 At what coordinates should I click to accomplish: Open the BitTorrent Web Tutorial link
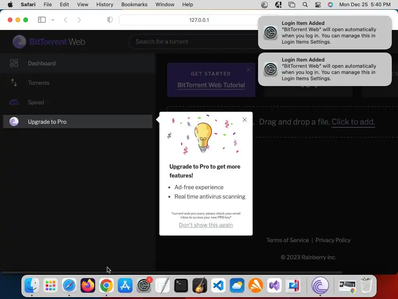[211, 85]
